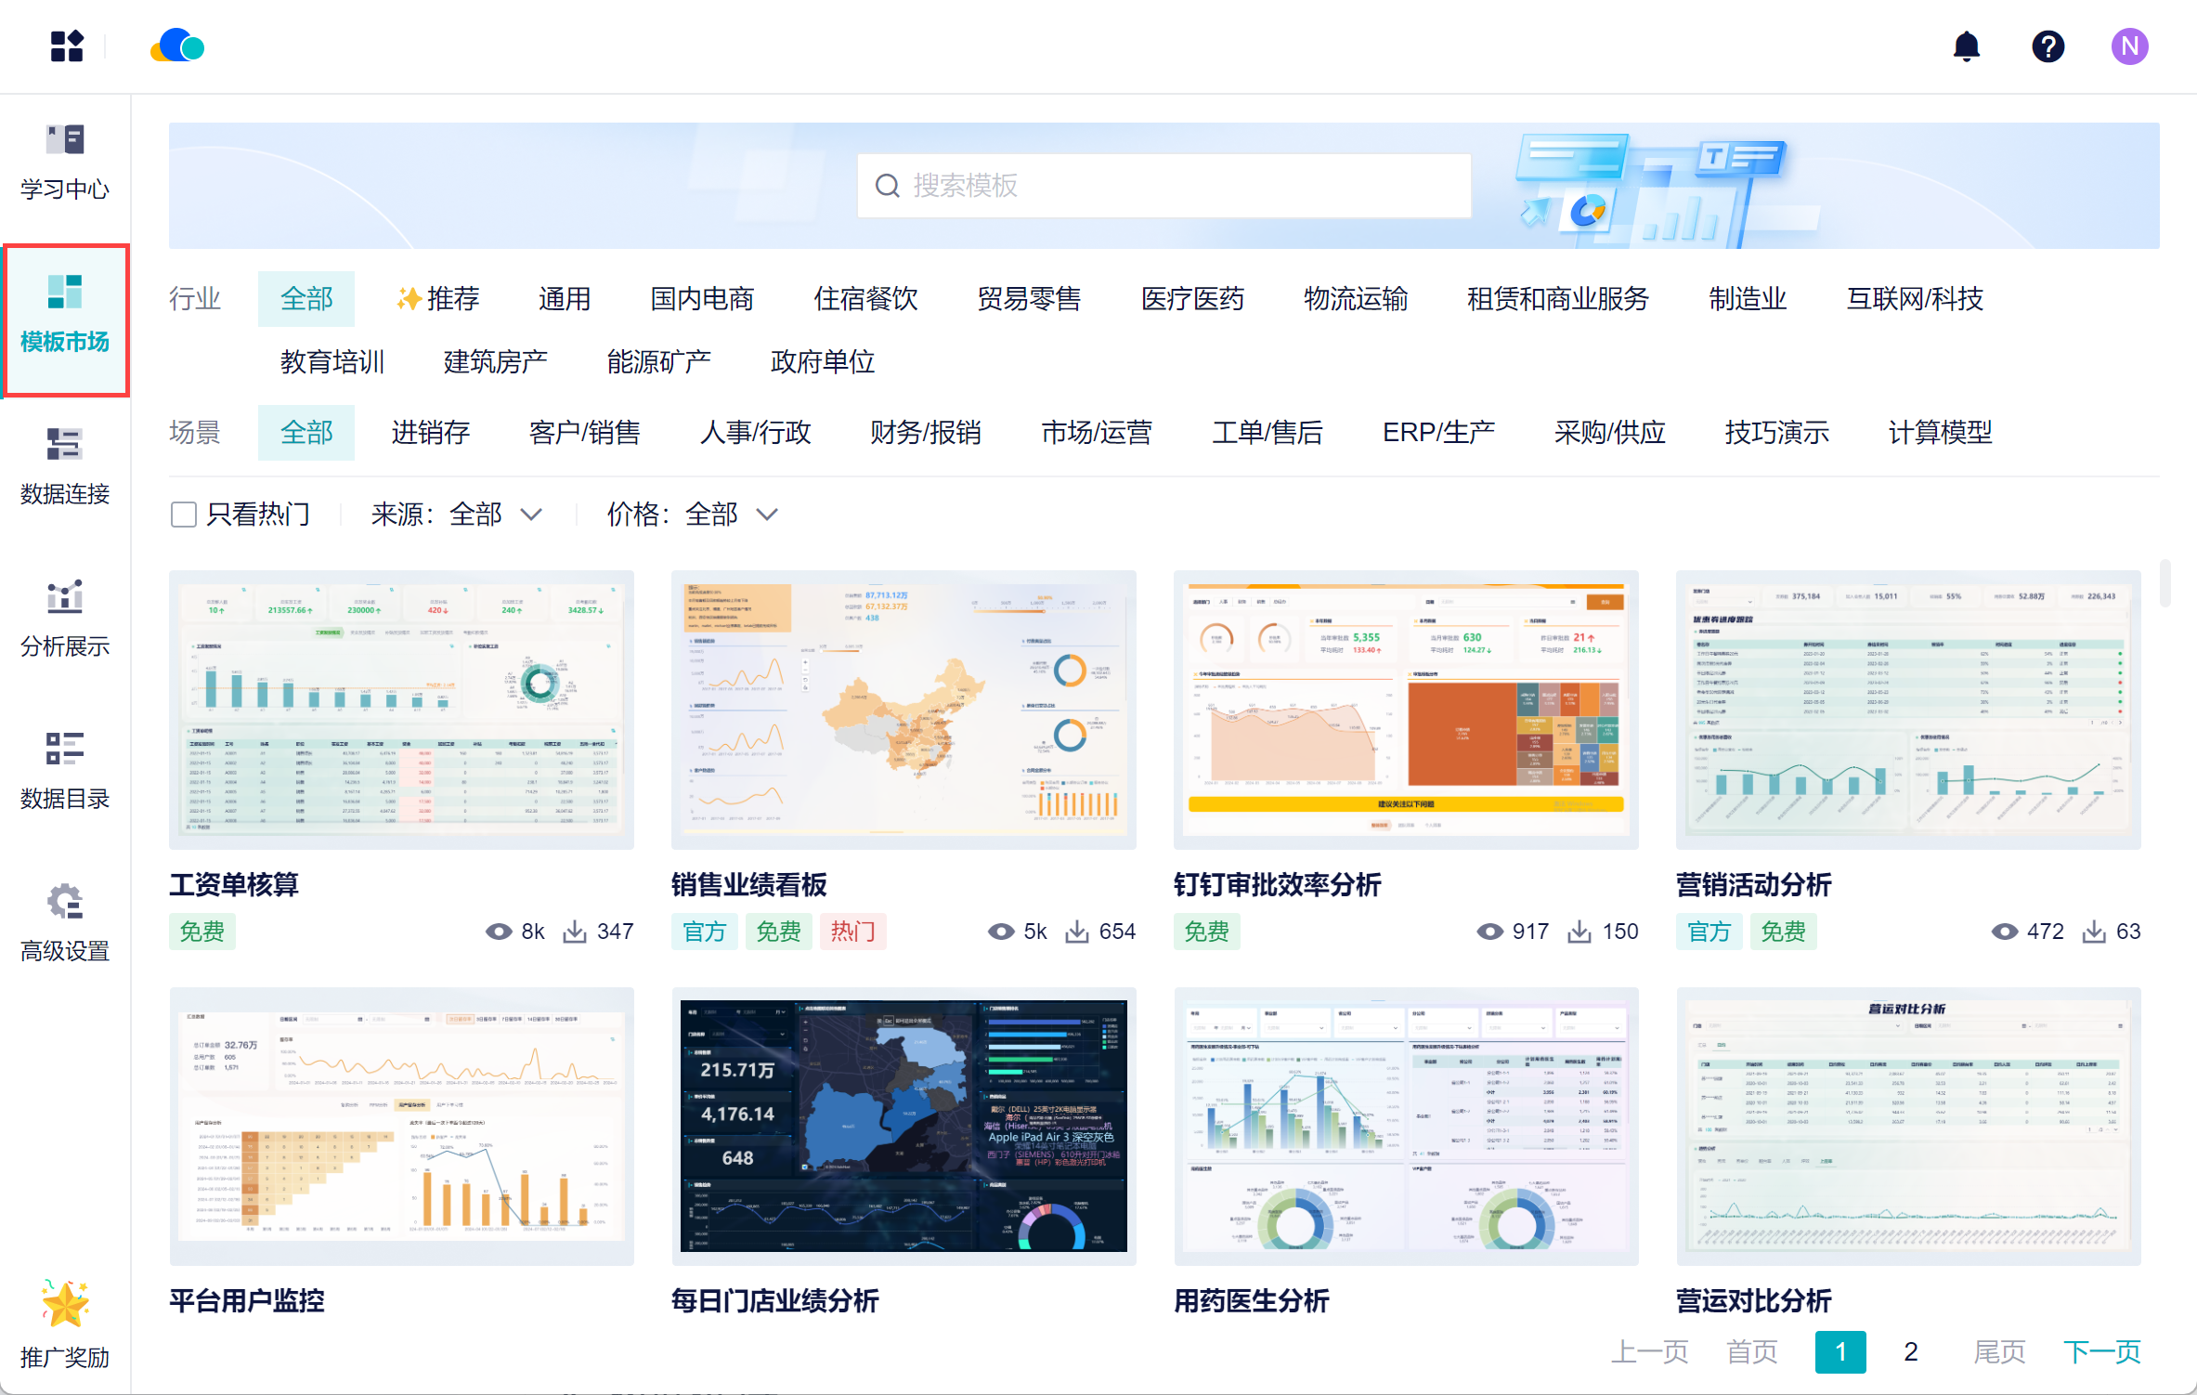The height and width of the screenshot is (1395, 2197).
Task: Filter industry by 政府单位
Action: click(823, 362)
